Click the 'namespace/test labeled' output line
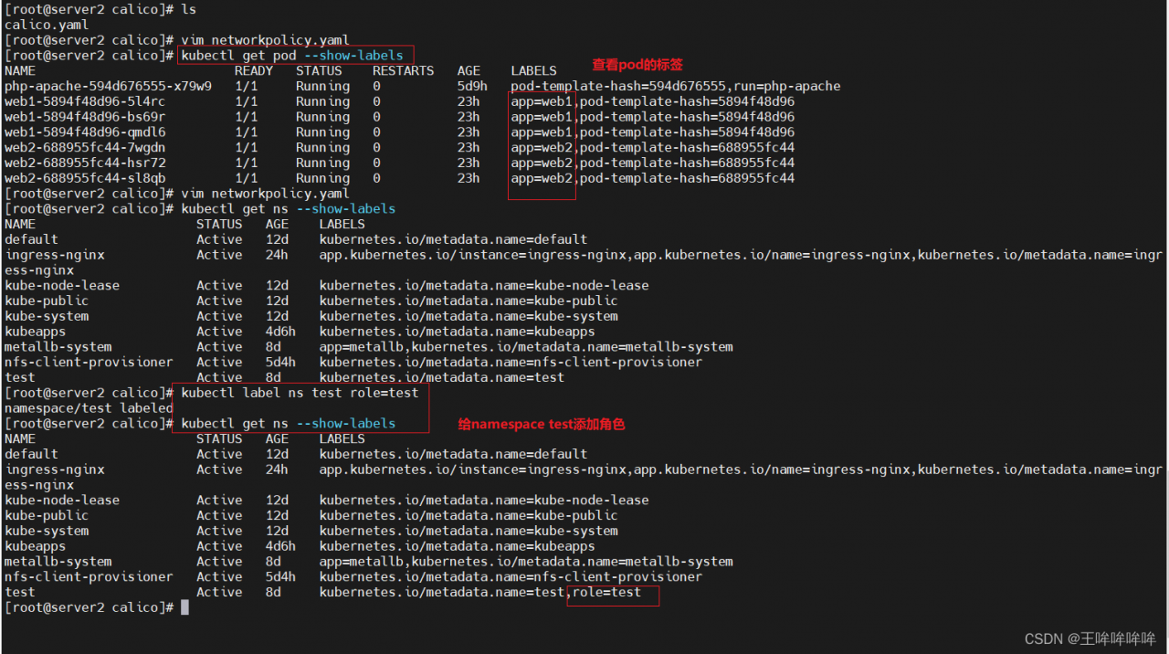 89,408
